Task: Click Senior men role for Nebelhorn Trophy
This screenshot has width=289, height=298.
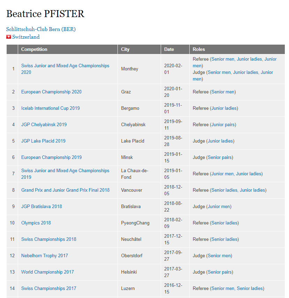Action: (219, 256)
